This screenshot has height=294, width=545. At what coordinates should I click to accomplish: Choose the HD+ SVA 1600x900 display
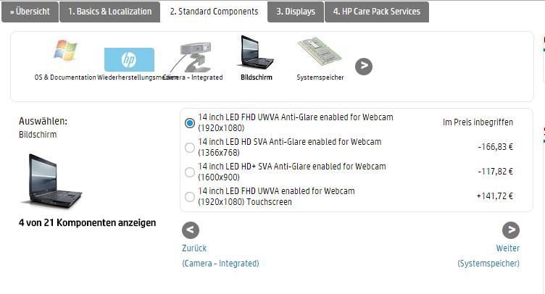coord(190,172)
